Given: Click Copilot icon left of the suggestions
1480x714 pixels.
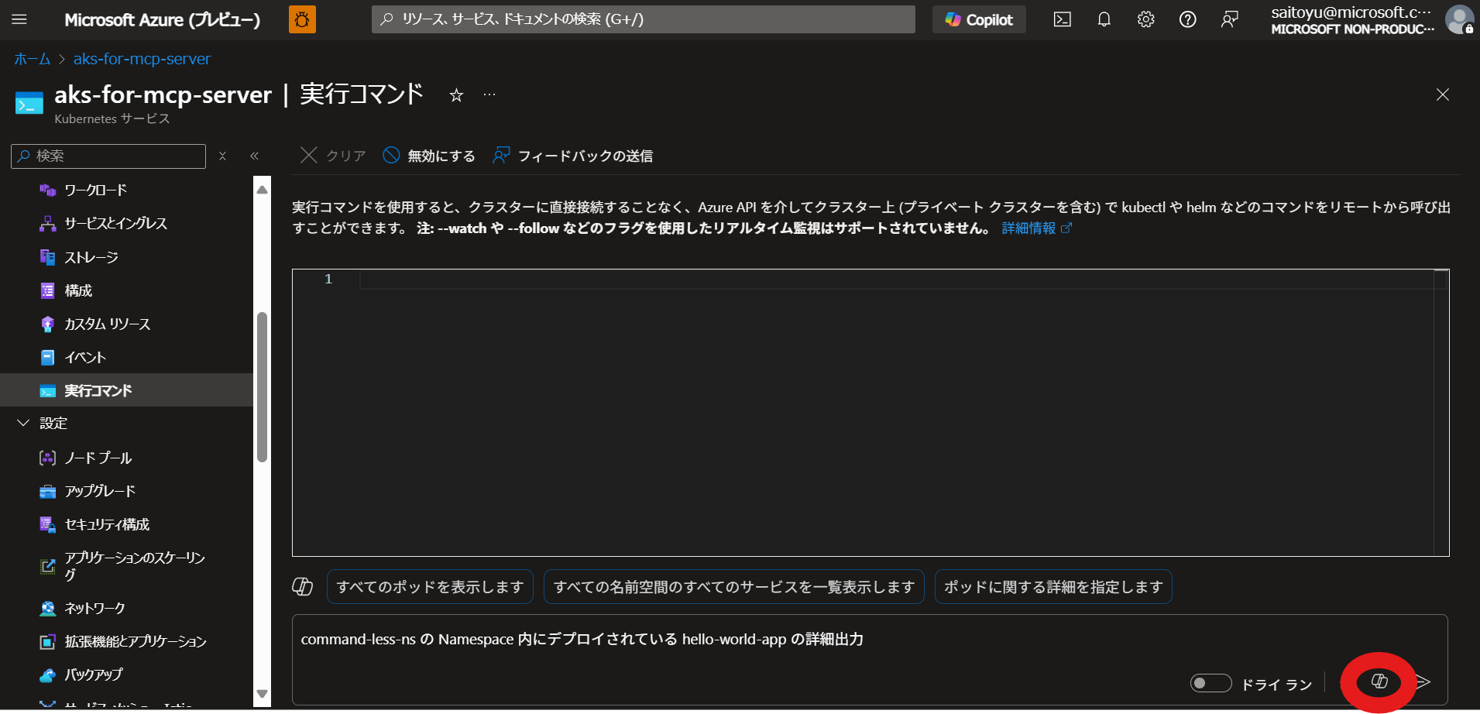Looking at the screenshot, I should (x=302, y=587).
